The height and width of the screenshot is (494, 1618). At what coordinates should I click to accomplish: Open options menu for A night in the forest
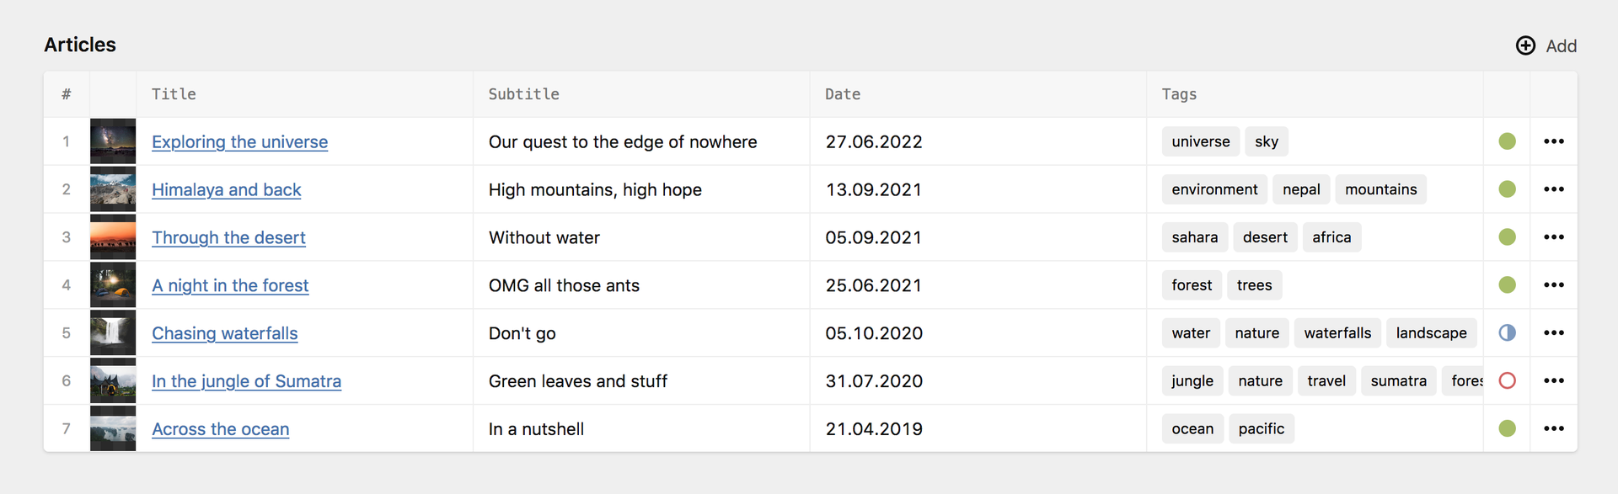[x=1554, y=285]
